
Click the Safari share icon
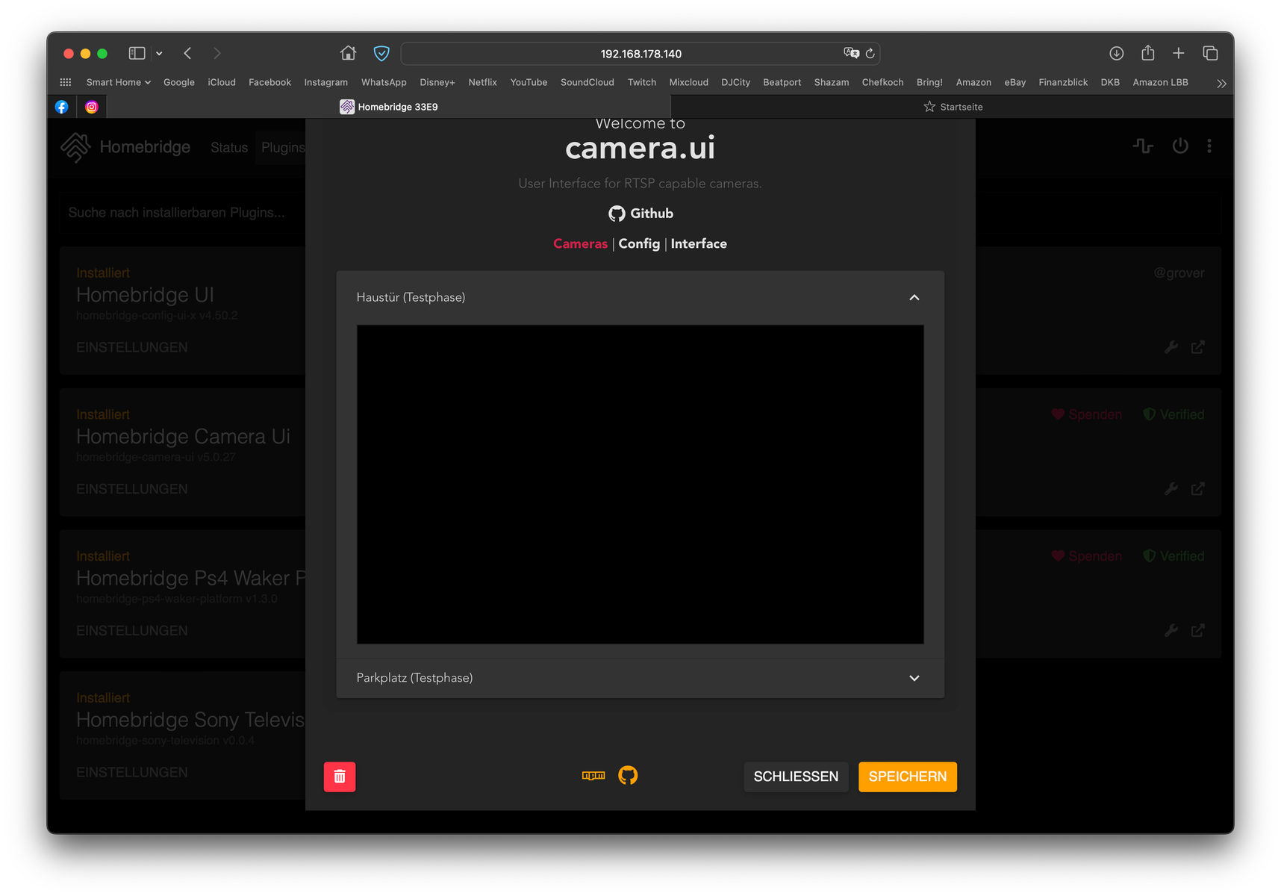[1147, 53]
